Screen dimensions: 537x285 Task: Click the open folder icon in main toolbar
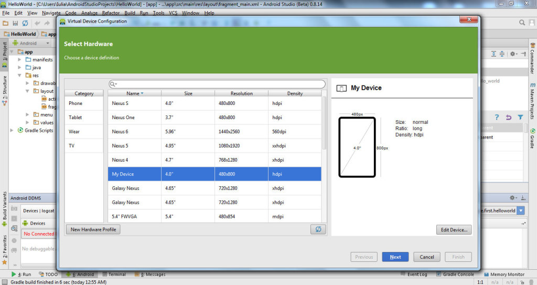[5, 23]
